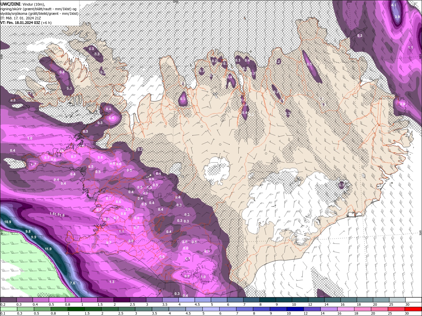
Task: Click the 10.9 precipitation value on the map
Action: tap(8, 222)
